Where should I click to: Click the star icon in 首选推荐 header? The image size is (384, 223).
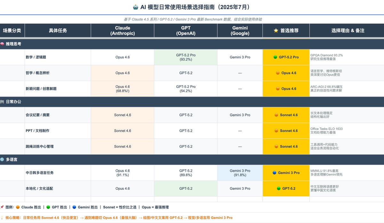[276, 30]
